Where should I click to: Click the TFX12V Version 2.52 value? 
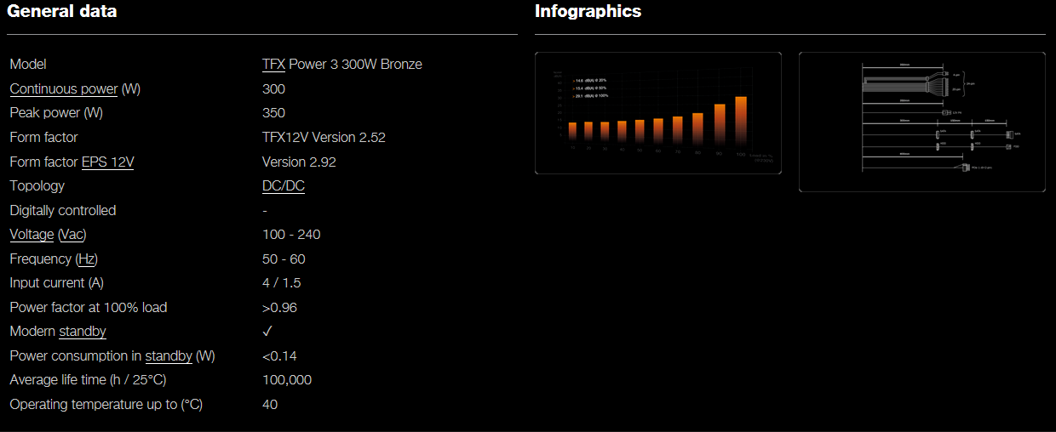pyautogui.click(x=324, y=137)
